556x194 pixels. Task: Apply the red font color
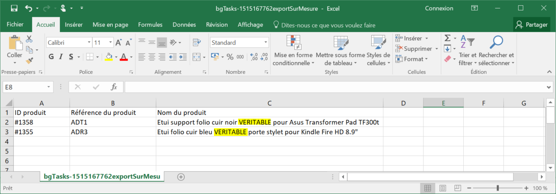[x=124, y=57]
